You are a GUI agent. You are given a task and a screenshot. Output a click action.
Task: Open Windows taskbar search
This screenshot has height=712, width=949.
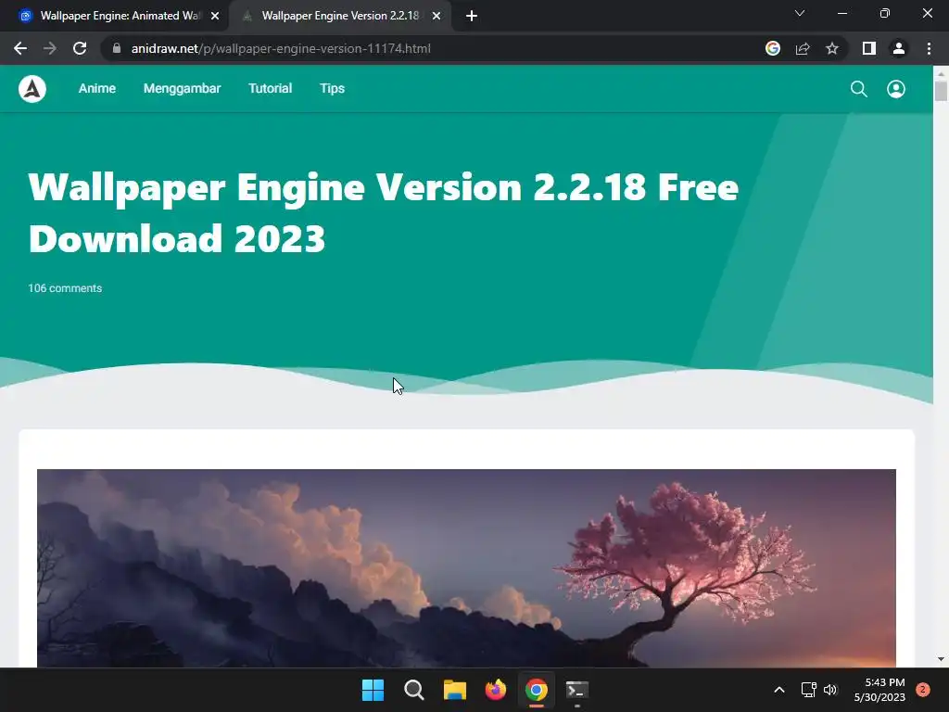coord(414,690)
